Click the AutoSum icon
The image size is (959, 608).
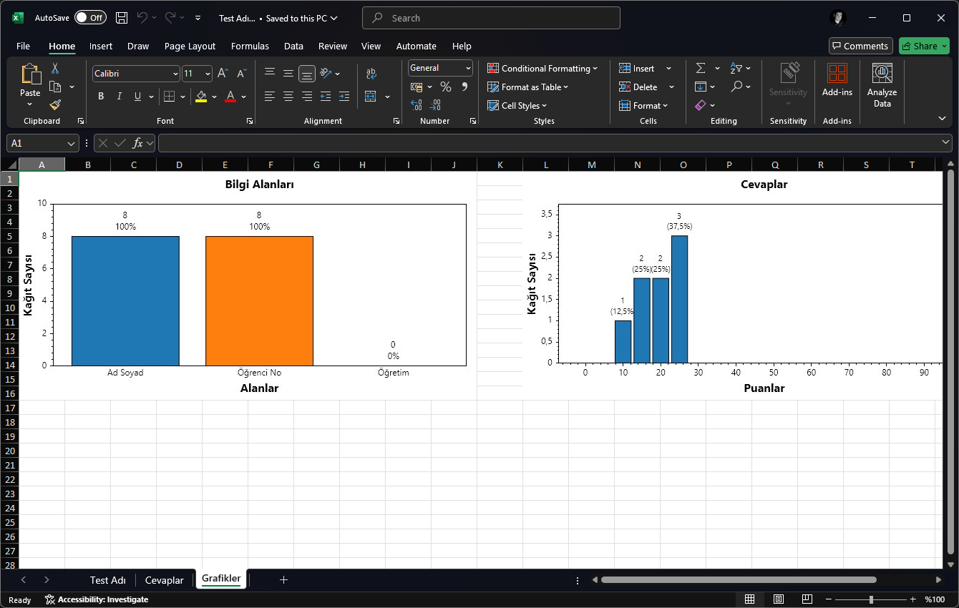[700, 68]
